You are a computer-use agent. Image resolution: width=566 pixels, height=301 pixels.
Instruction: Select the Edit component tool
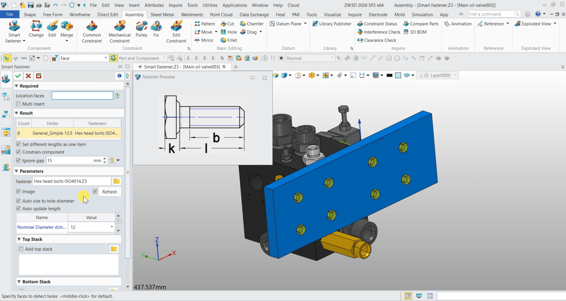[52, 29]
